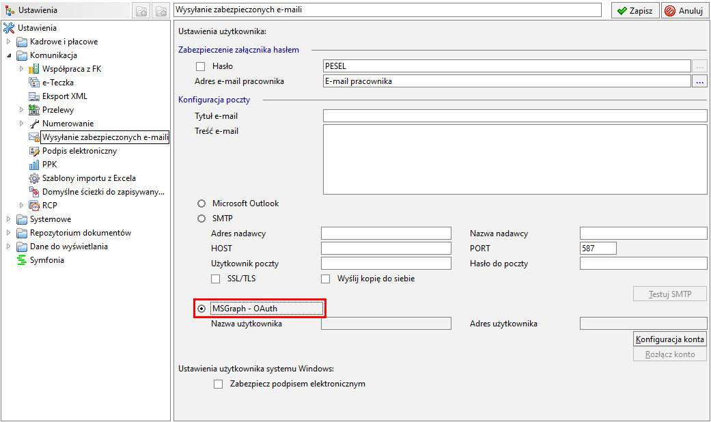The width and height of the screenshot is (711, 422).
Task: Click the envelope icon of Wysyłanie zabezpieczonych e-maili
Action: 34,137
